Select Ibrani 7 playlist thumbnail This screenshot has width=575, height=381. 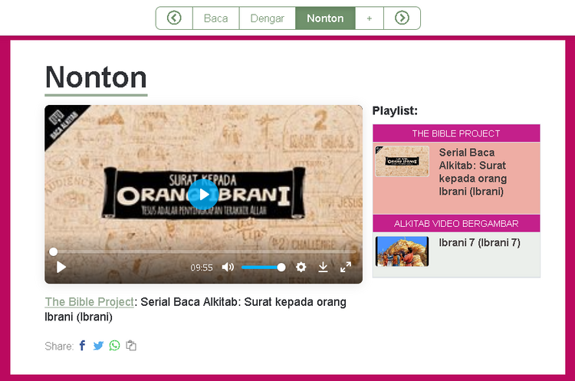(402, 251)
